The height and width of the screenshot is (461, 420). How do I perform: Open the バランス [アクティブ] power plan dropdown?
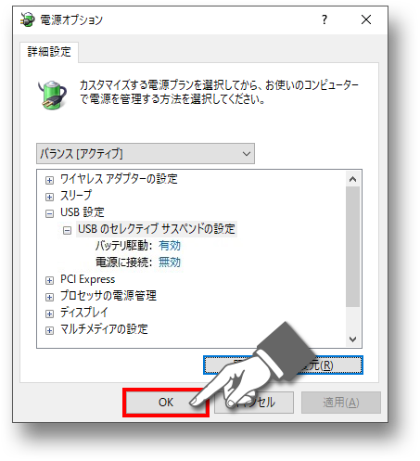[146, 153]
